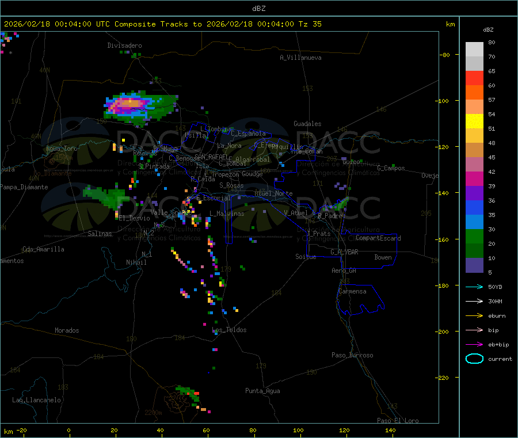The image size is (518, 438).
Task: Click the -80 km axis tick label
Action: [x=445, y=55]
